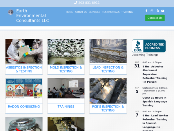
Task: Click the phone number 203 831 8911
Action: pyautogui.click(x=89, y=3)
